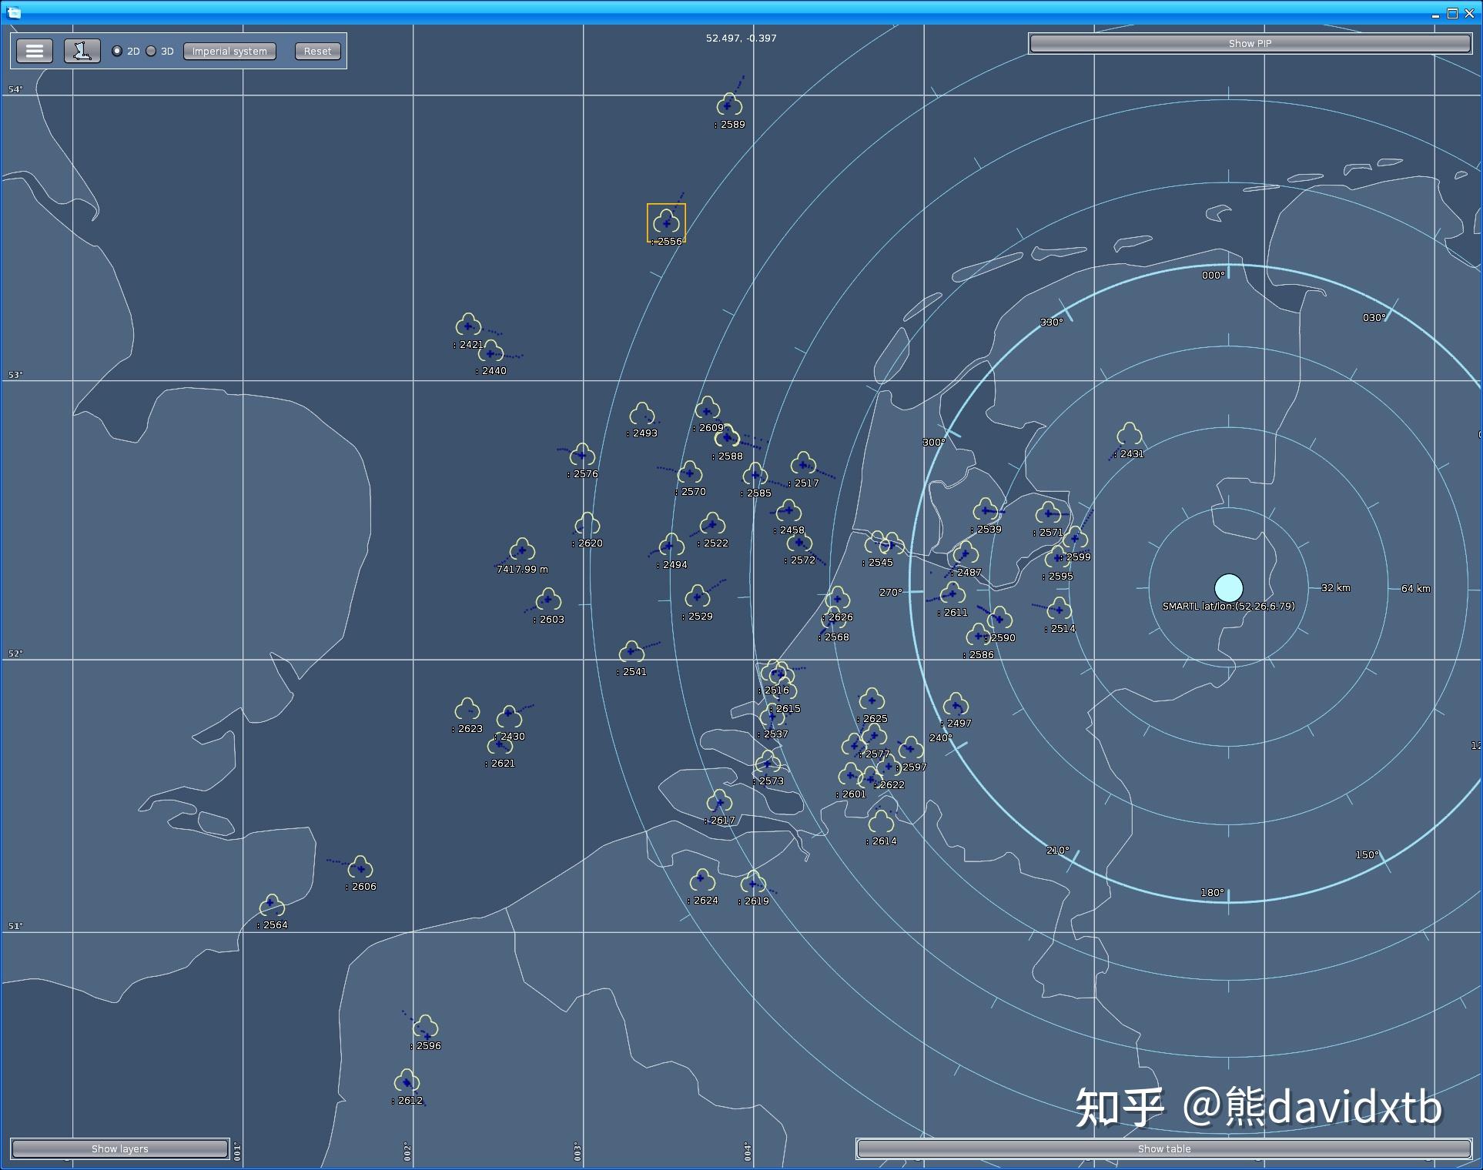Select the 2D view radio button
Viewport: 1483px width, 1170px height.
pos(117,51)
